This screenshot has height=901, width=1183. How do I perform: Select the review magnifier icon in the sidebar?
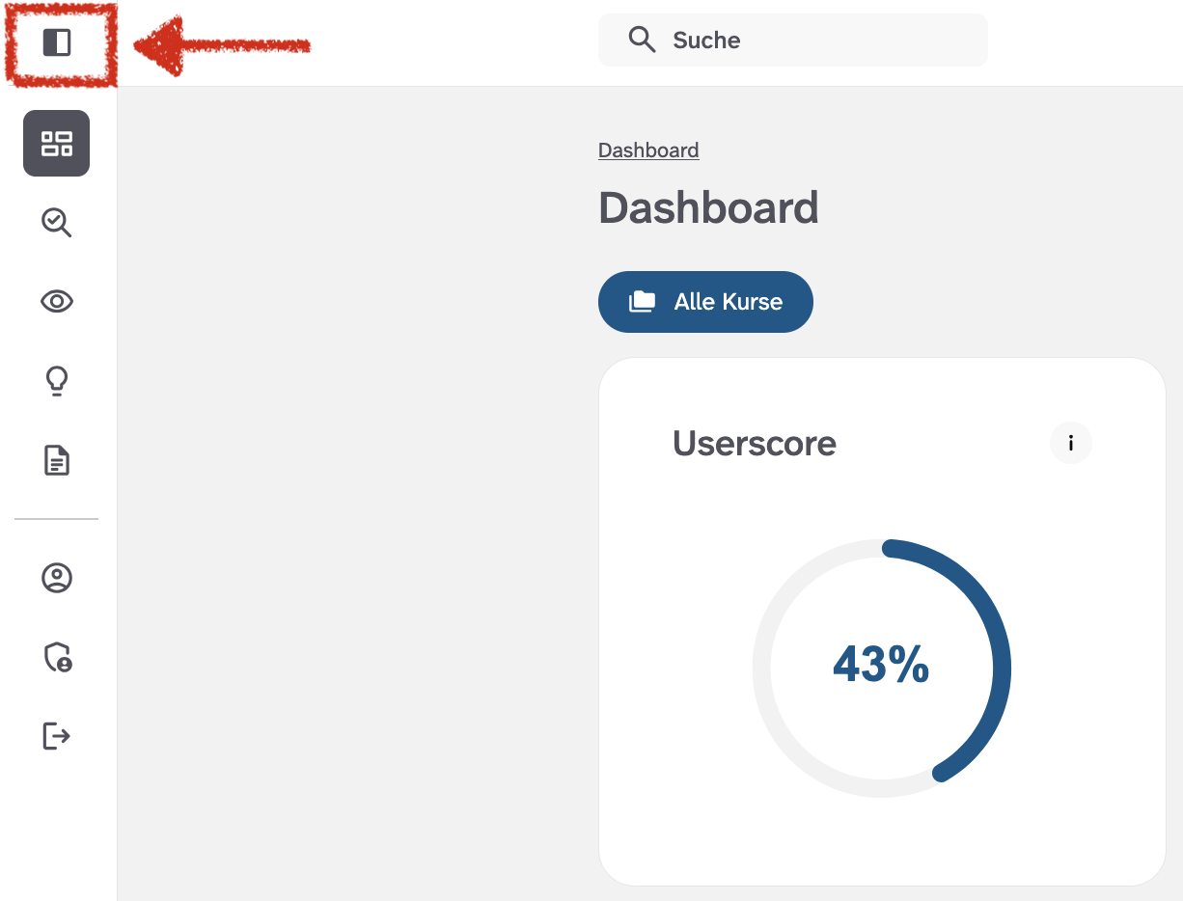[56, 223]
